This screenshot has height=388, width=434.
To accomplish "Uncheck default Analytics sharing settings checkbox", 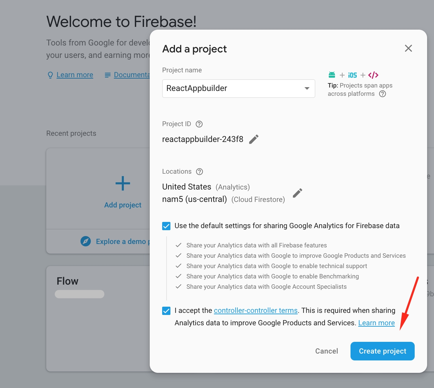I will click(x=166, y=226).
